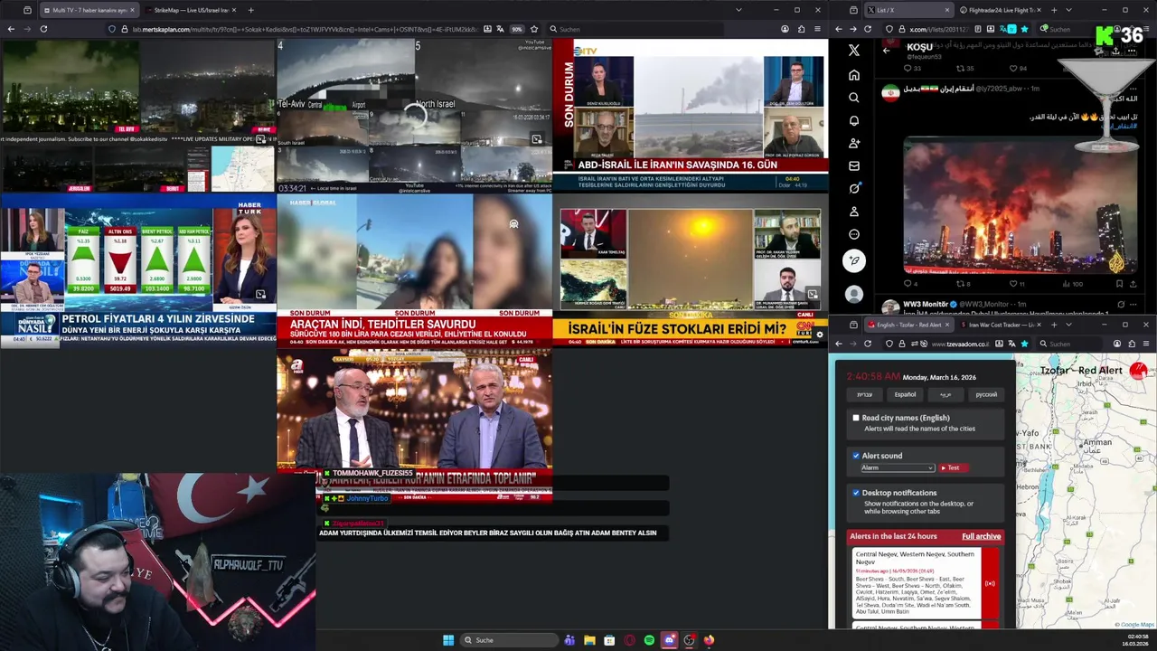Open Windows Start button on taskbar
1157x651 pixels.
(x=448, y=640)
